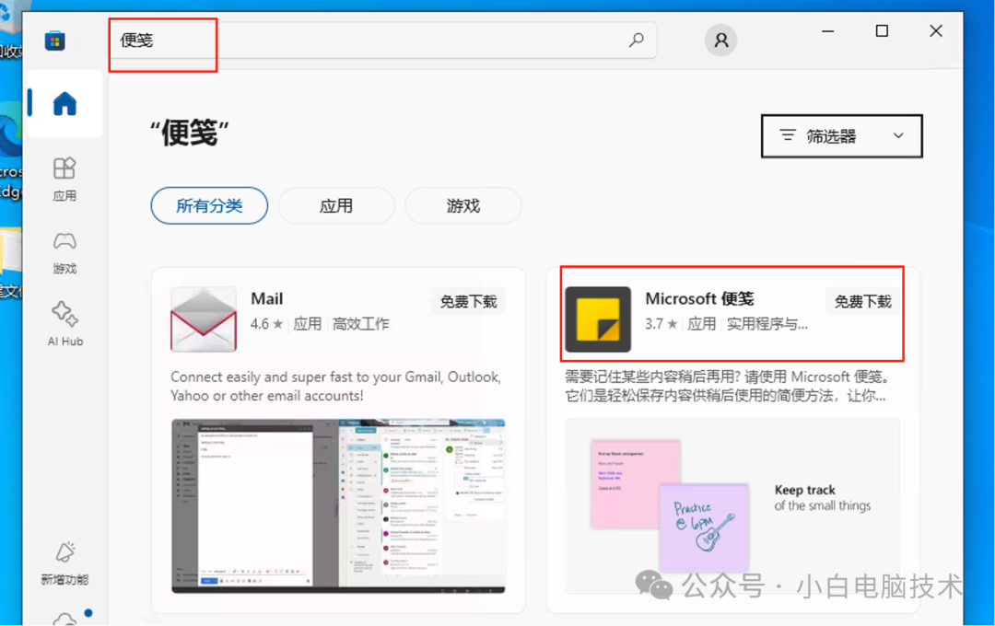The image size is (995, 626).
Task: Select the 所有分类 category tab
Action: tap(209, 205)
